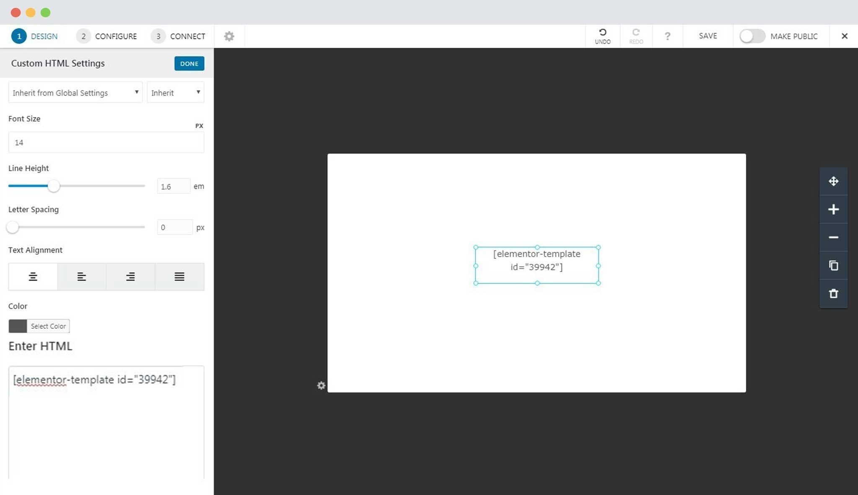
Task: Go to the Connect step
Action: click(x=178, y=36)
